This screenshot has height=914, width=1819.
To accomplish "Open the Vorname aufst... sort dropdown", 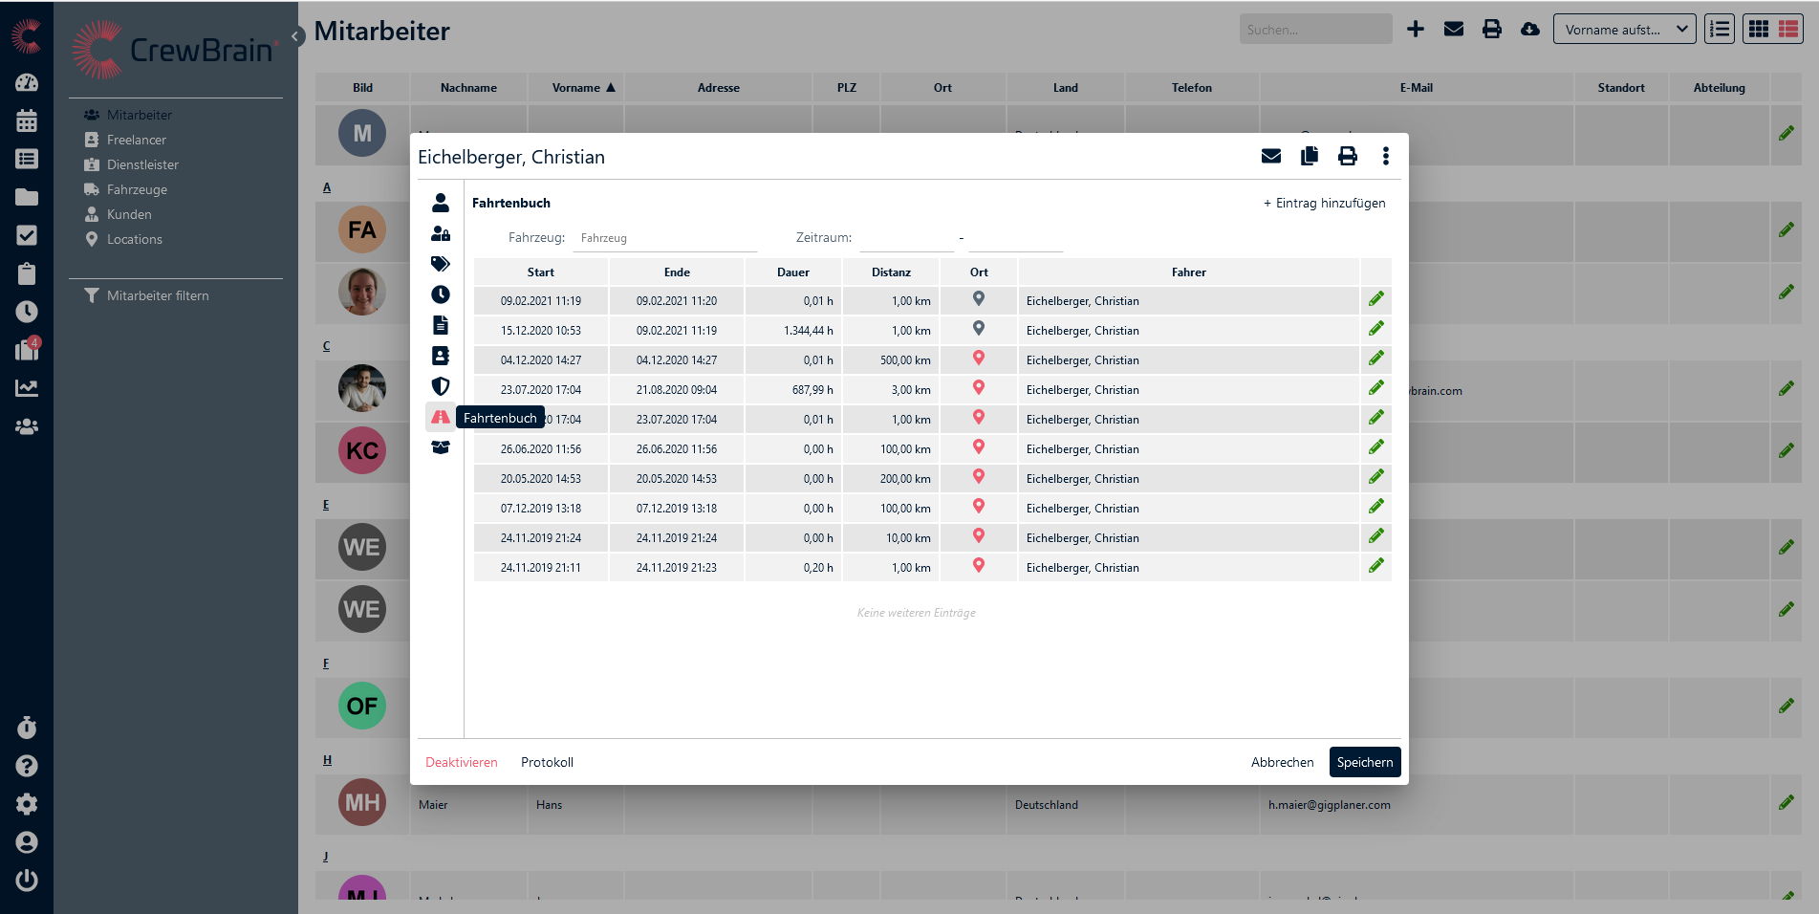I will [x=1624, y=30].
